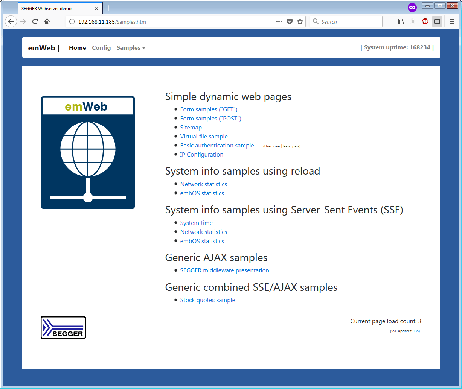Viewport: 462px width, 389px height.
Task: Open Stock quotes sample link
Action: pyautogui.click(x=207, y=300)
